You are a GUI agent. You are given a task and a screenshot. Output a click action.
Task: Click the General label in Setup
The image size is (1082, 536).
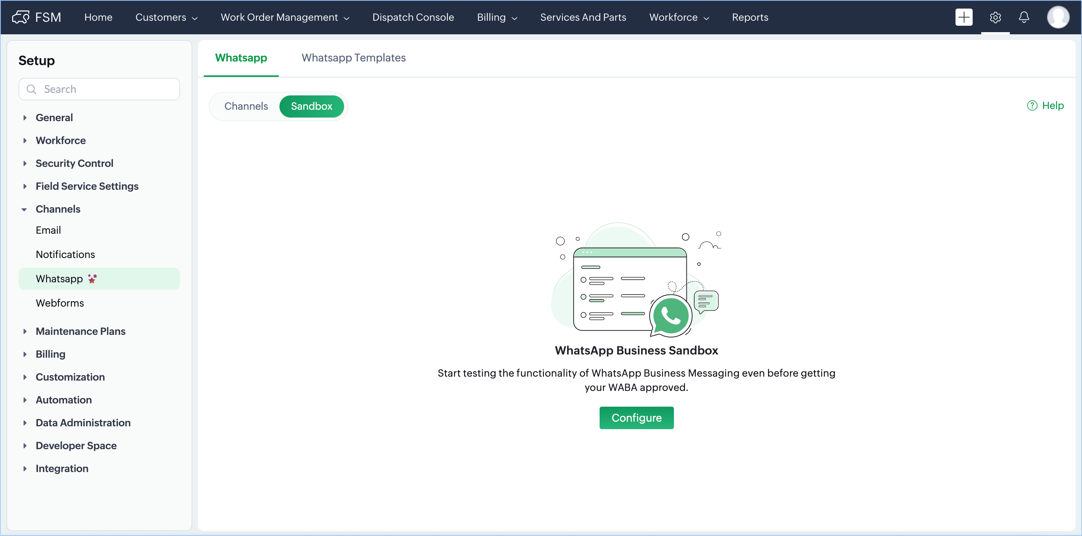(x=54, y=118)
